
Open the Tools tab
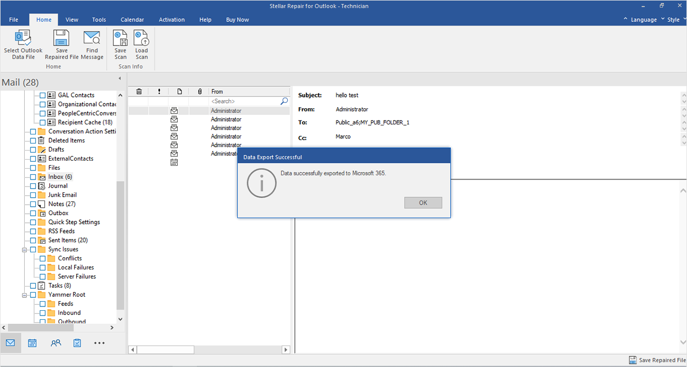tap(99, 20)
